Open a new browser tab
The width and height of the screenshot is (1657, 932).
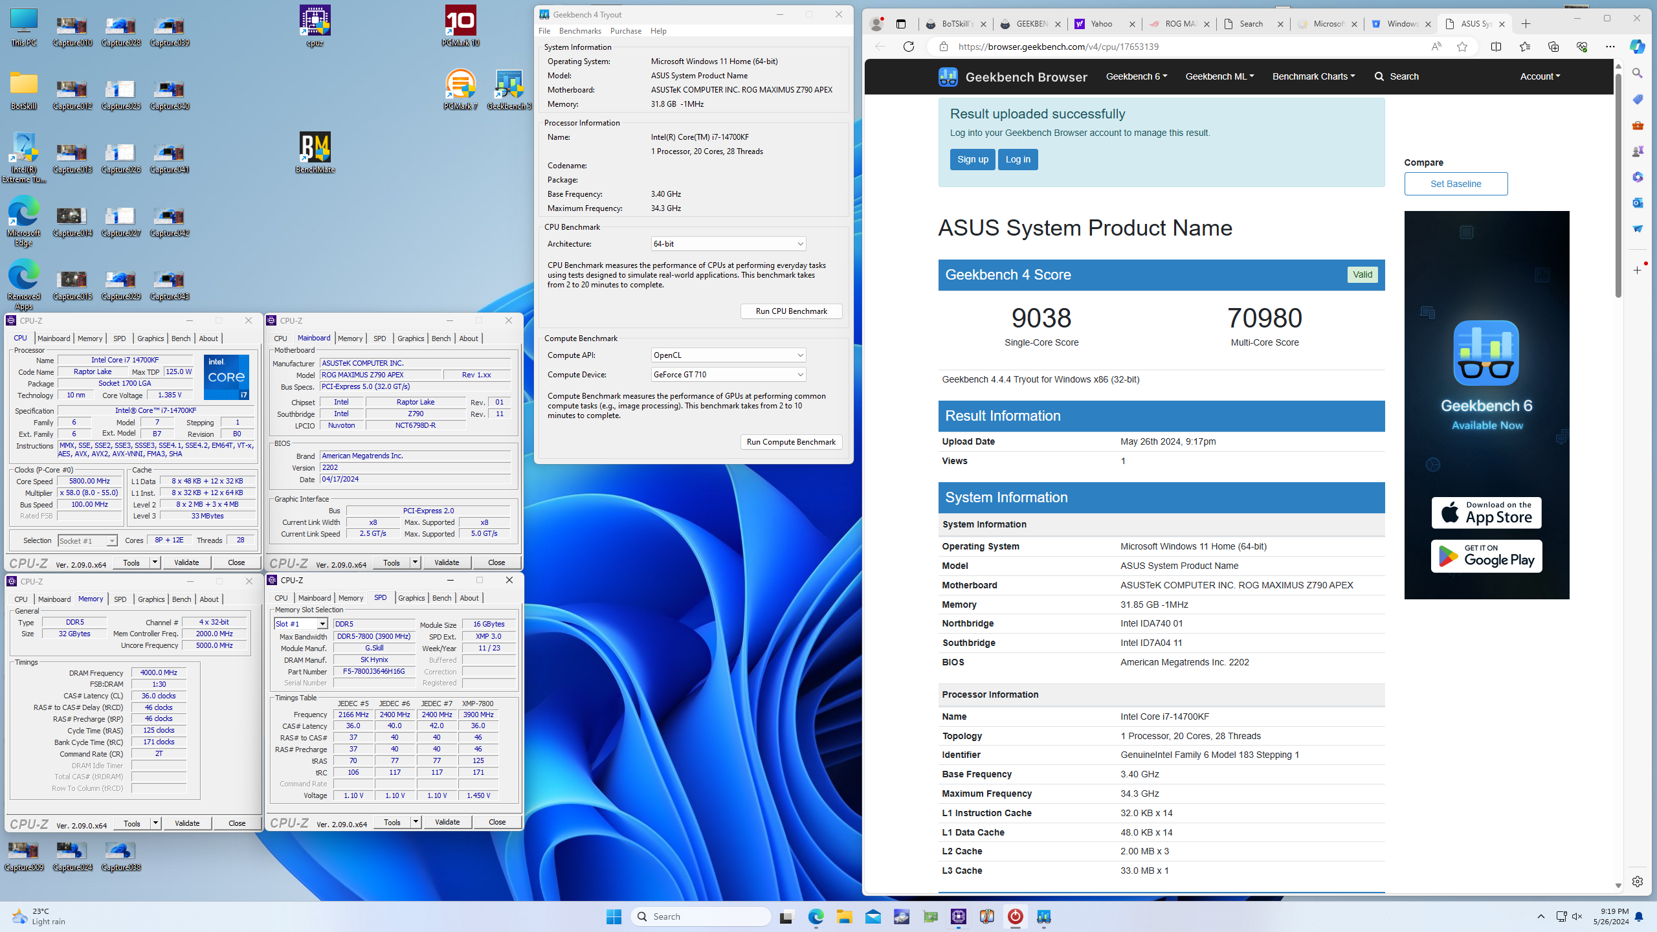point(1526,24)
